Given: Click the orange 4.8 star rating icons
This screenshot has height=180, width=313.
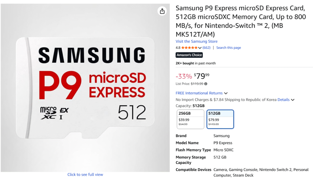Looking at the screenshot, I should [x=190, y=48].
